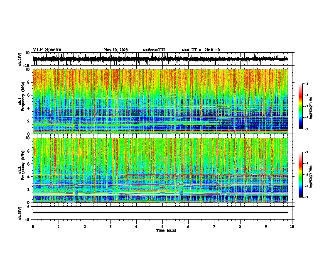Click the date 'Nov.10, 2023' in the header

point(116,50)
